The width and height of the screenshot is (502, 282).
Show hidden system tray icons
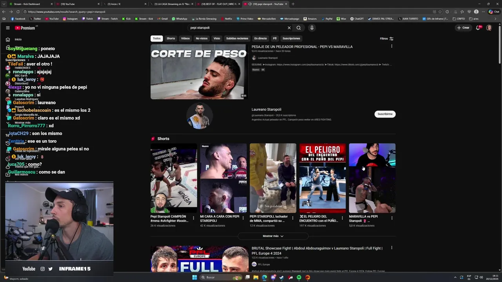pos(455,277)
